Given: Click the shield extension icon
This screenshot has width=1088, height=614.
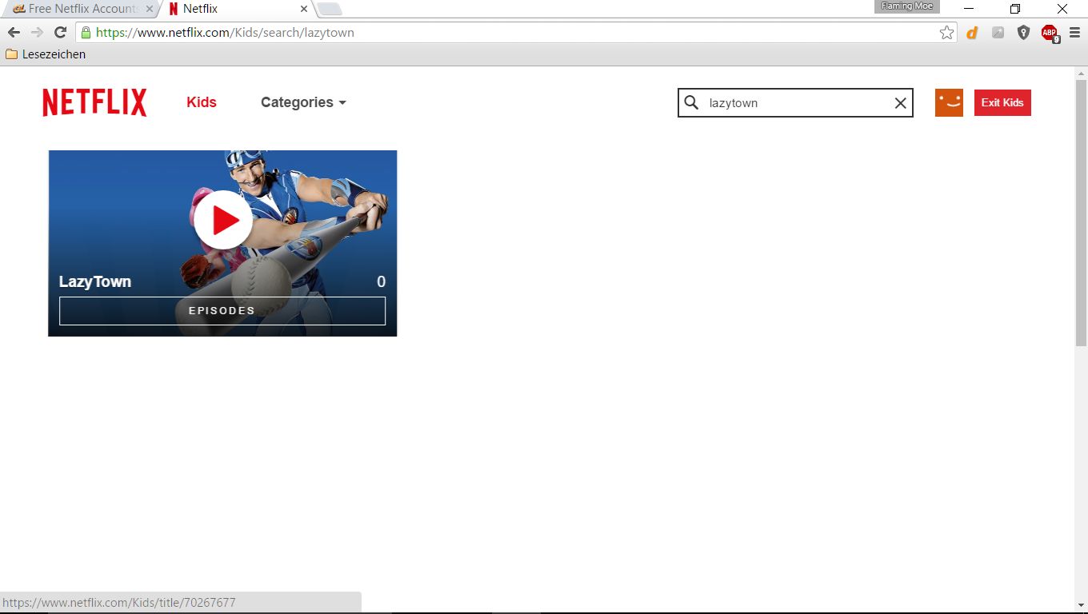Looking at the screenshot, I should point(1023,33).
